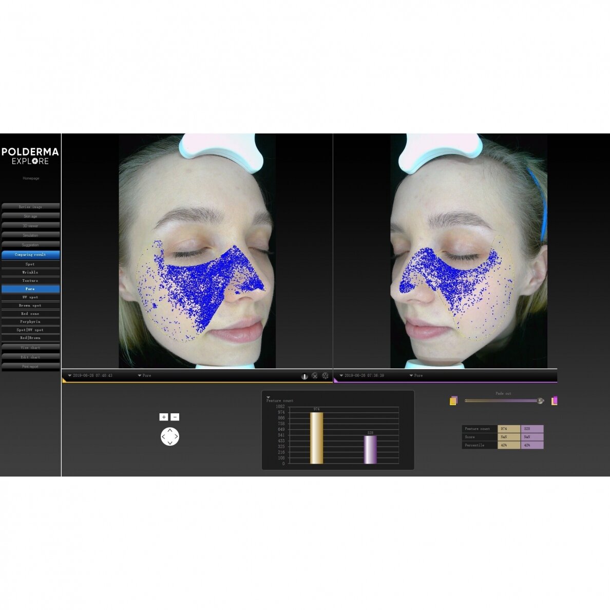Click the purple Feature count cell 528

click(532, 429)
